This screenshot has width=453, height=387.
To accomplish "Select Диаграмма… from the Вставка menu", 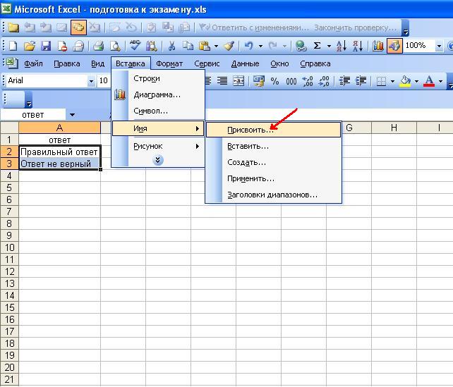I will point(157,94).
